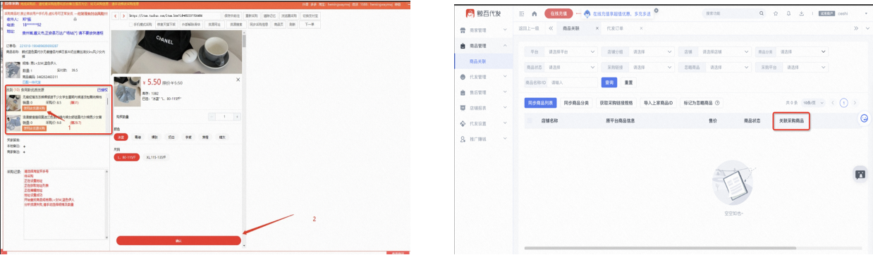Toggle 手机模式采购 checkbox
The width and height of the screenshot is (873, 255).
(x=131, y=24)
